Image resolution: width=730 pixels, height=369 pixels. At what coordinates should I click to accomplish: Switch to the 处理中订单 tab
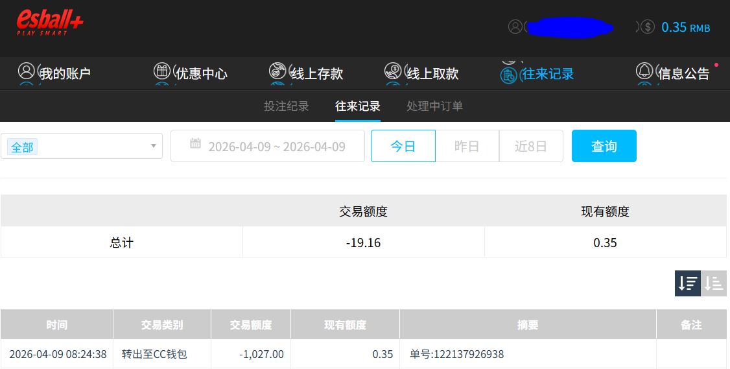(x=434, y=106)
